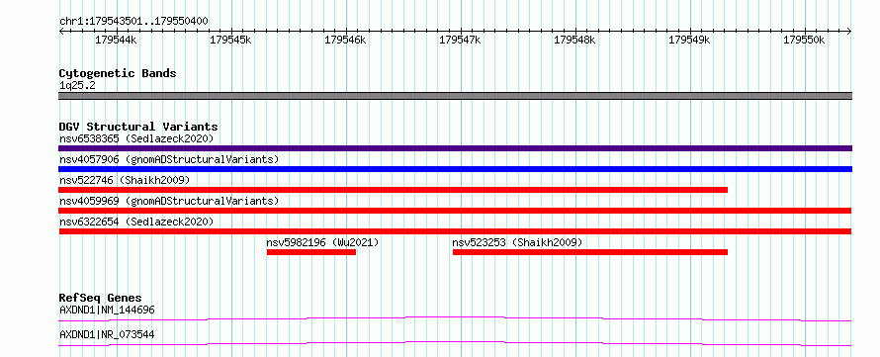
Task: Click the Cytogenetic Bands track heading
Action: coord(118,73)
